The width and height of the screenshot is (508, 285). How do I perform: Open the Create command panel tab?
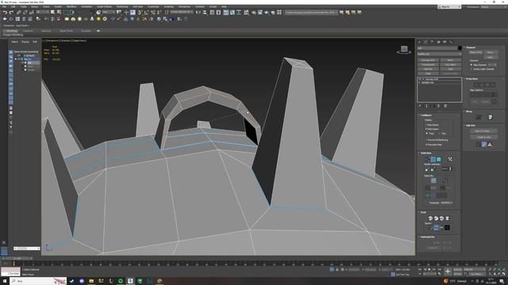click(420, 42)
